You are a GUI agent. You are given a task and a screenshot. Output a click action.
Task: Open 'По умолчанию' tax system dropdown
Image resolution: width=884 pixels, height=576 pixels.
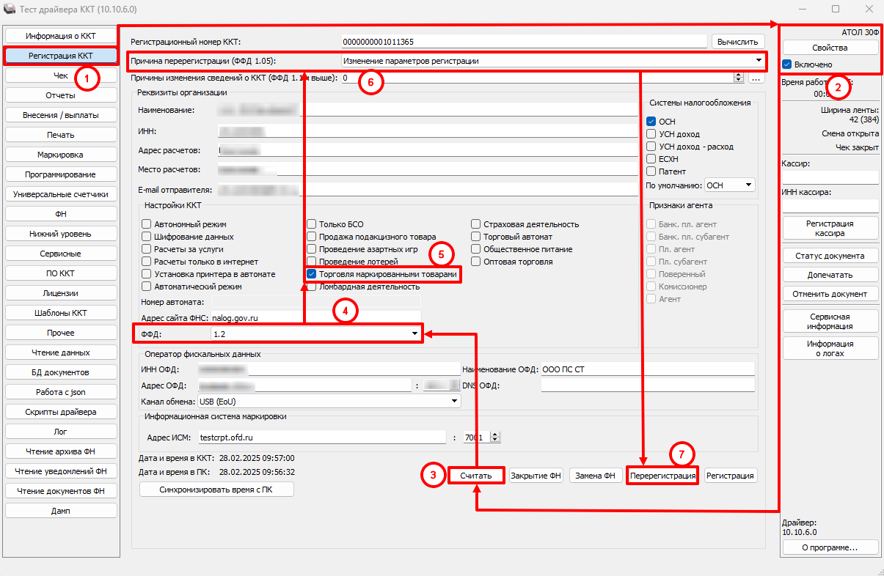pyautogui.click(x=748, y=185)
